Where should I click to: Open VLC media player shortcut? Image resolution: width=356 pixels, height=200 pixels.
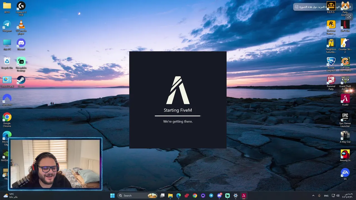tap(21, 27)
